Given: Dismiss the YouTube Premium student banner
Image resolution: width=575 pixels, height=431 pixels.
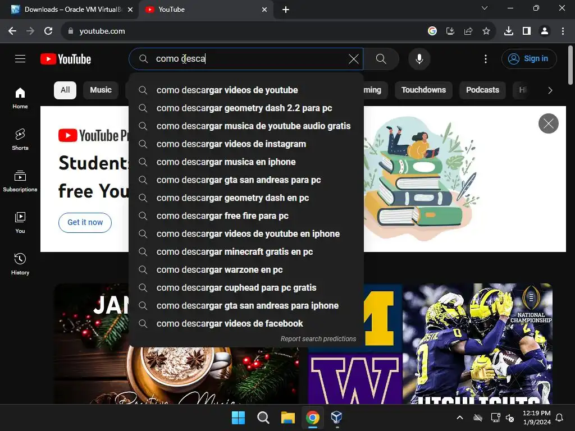Looking at the screenshot, I should tap(548, 123).
